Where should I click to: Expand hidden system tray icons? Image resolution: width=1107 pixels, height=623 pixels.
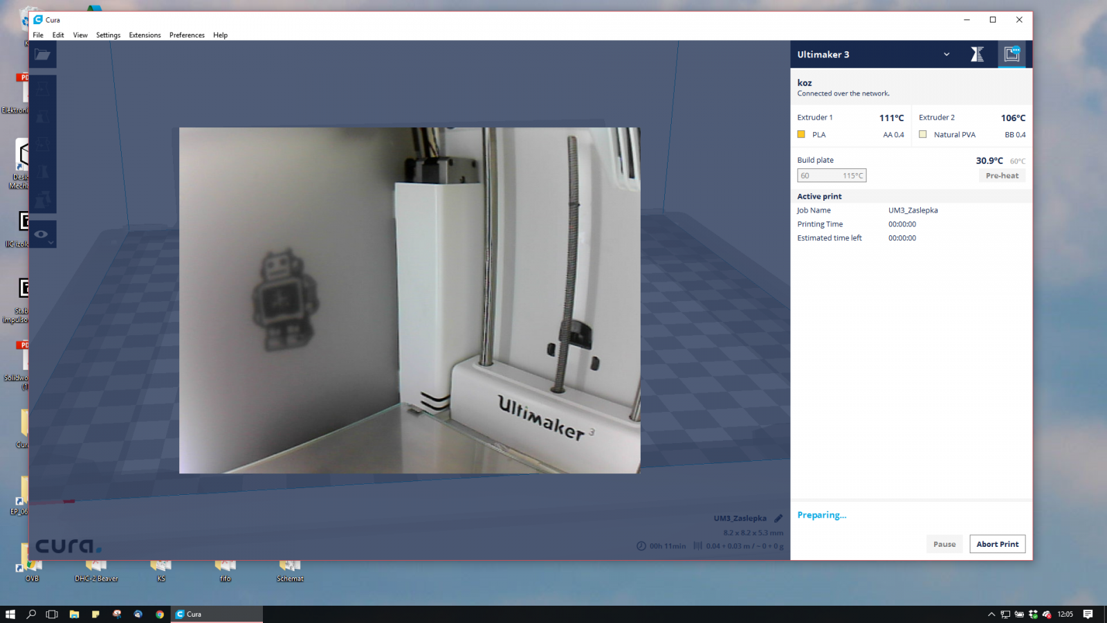point(991,614)
